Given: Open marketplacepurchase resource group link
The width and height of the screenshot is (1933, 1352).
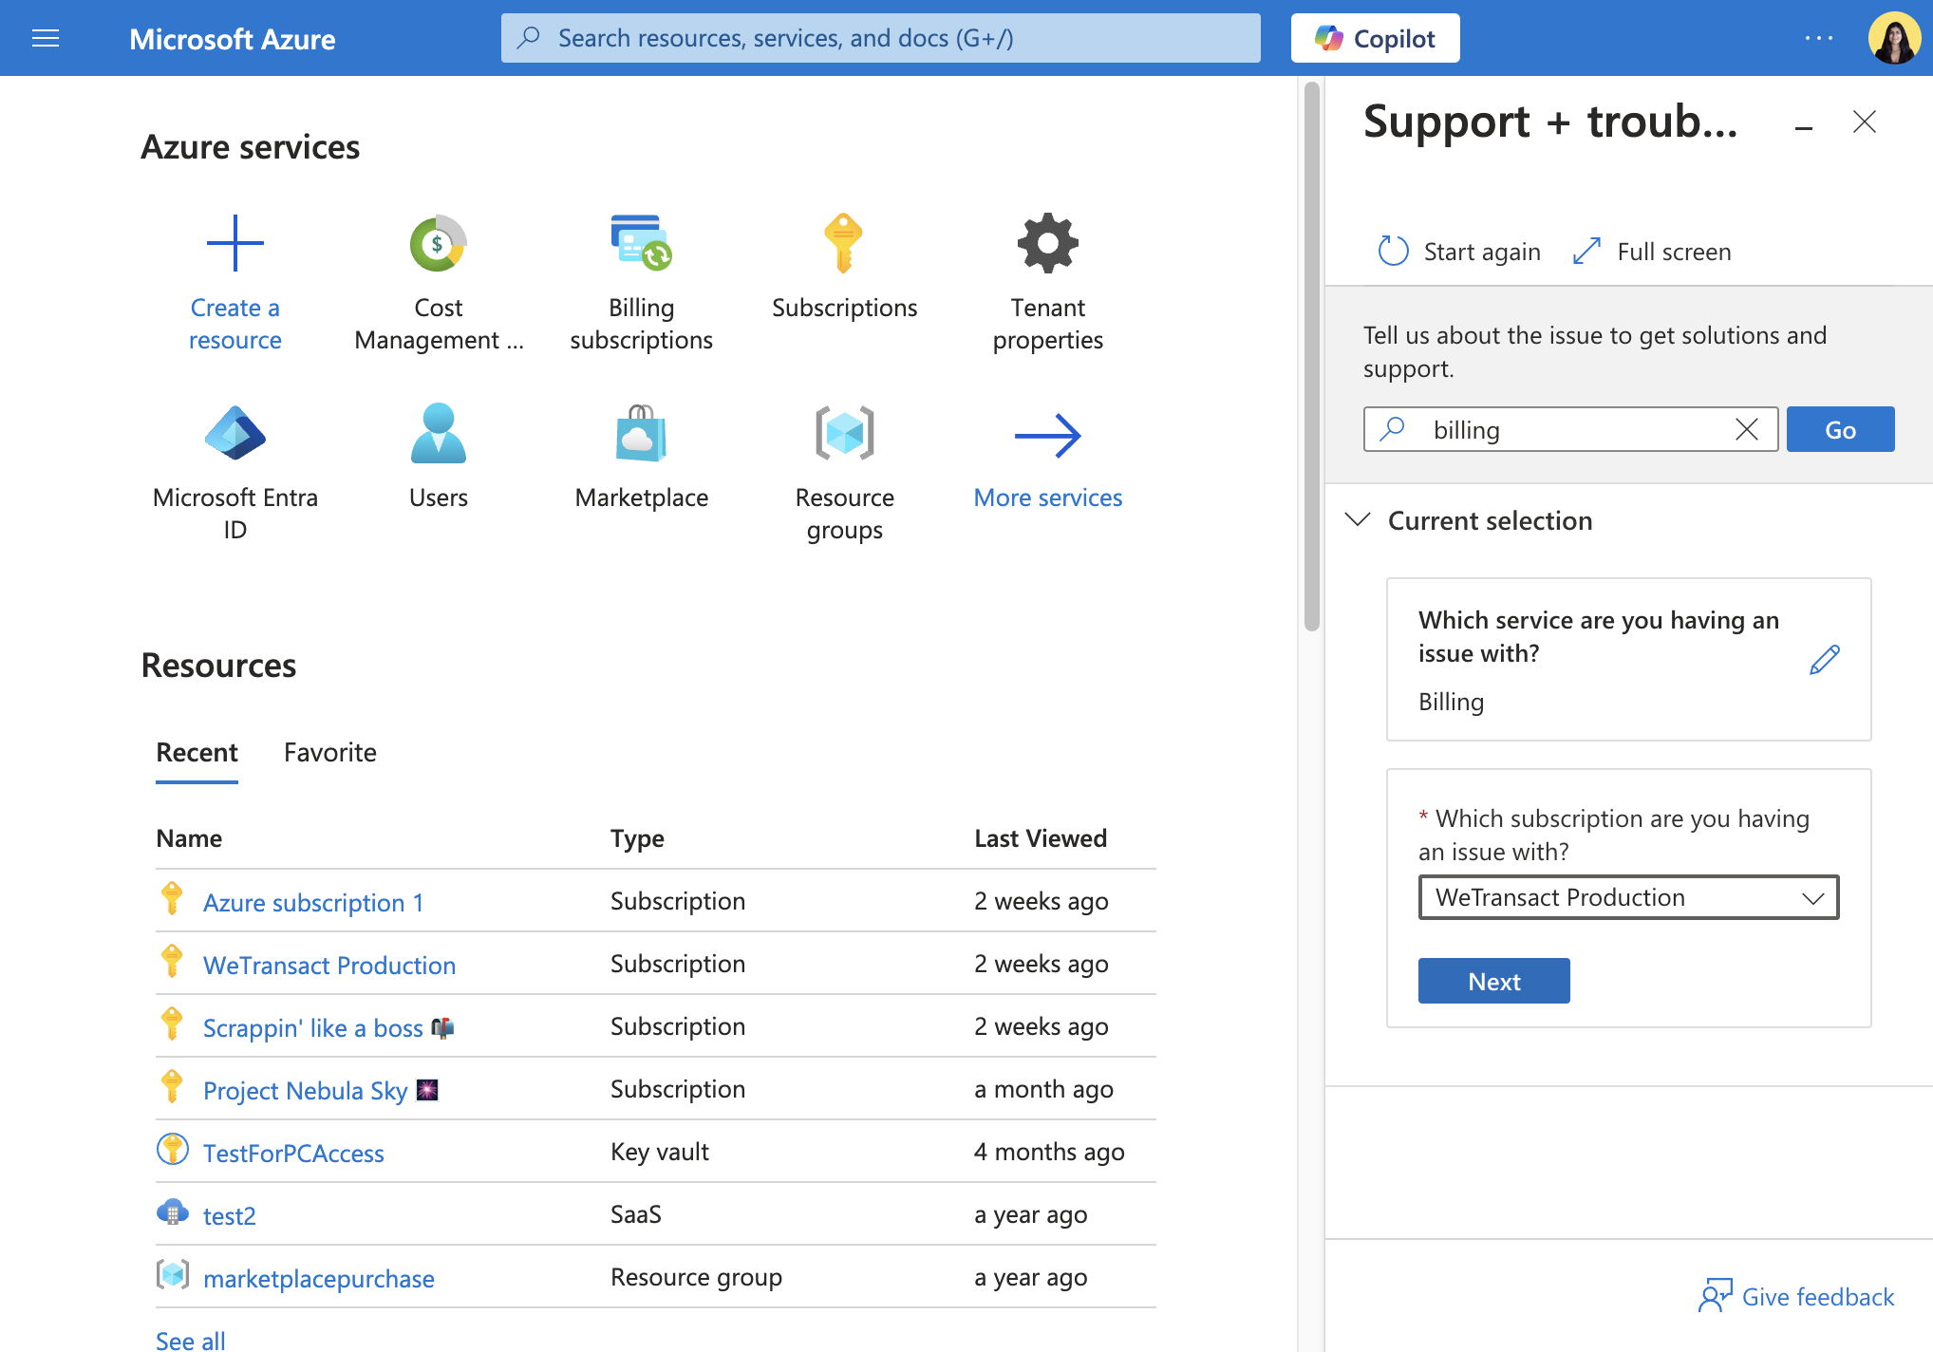Looking at the screenshot, I should pos(319,1278).
